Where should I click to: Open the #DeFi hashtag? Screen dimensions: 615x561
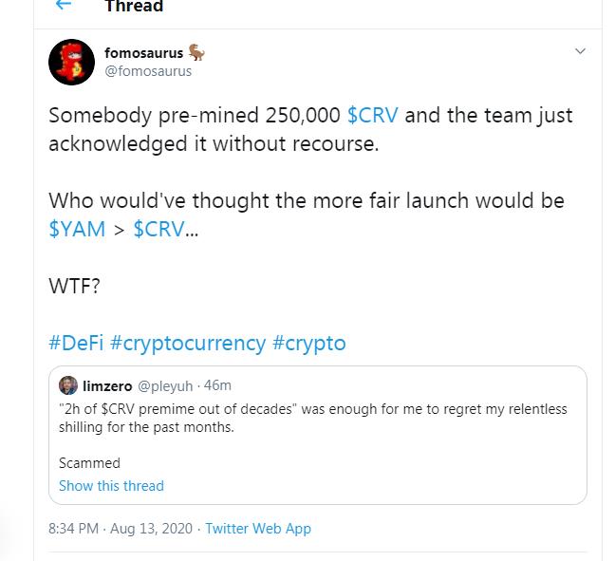pos(76,344)
